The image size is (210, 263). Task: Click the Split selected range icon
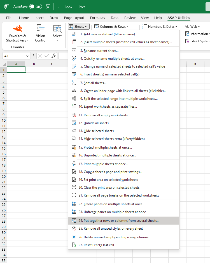(74, 99)
